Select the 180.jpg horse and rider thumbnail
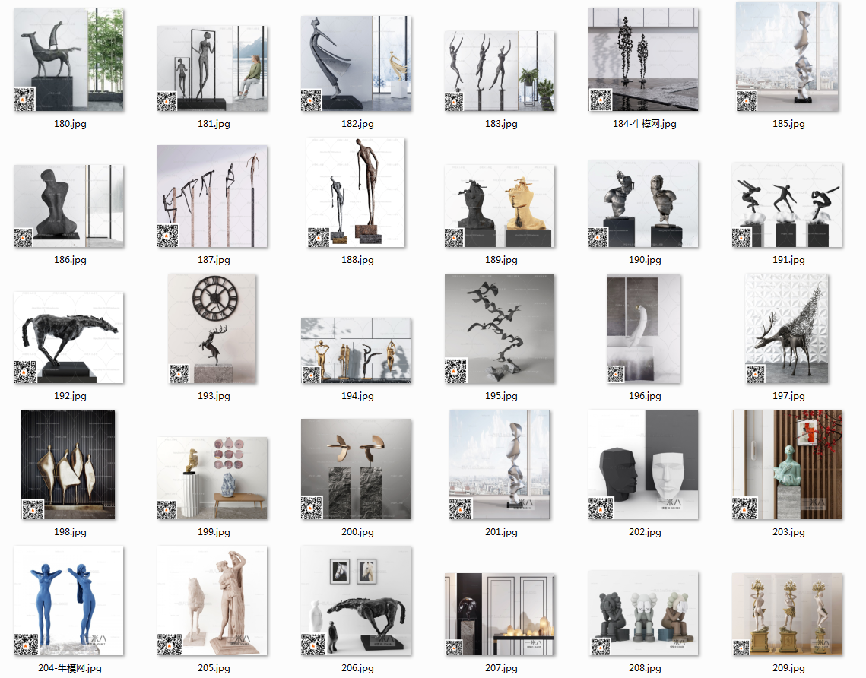 click(68, 61)
